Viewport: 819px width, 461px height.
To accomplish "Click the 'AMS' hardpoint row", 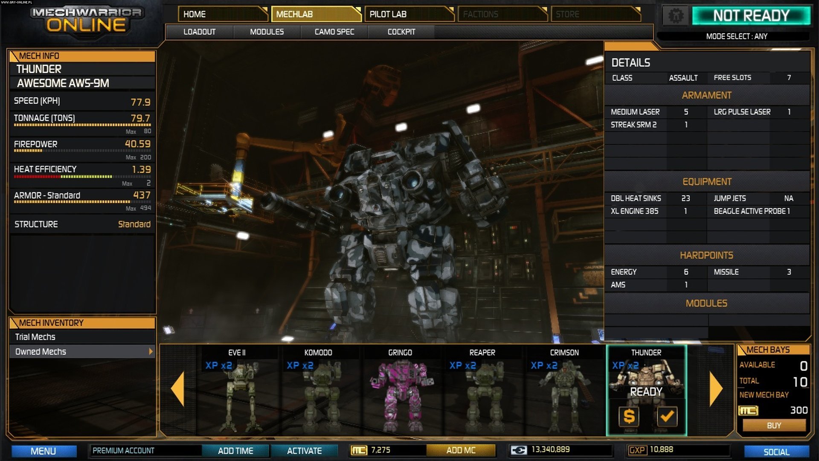I will (x=655, y=285).
